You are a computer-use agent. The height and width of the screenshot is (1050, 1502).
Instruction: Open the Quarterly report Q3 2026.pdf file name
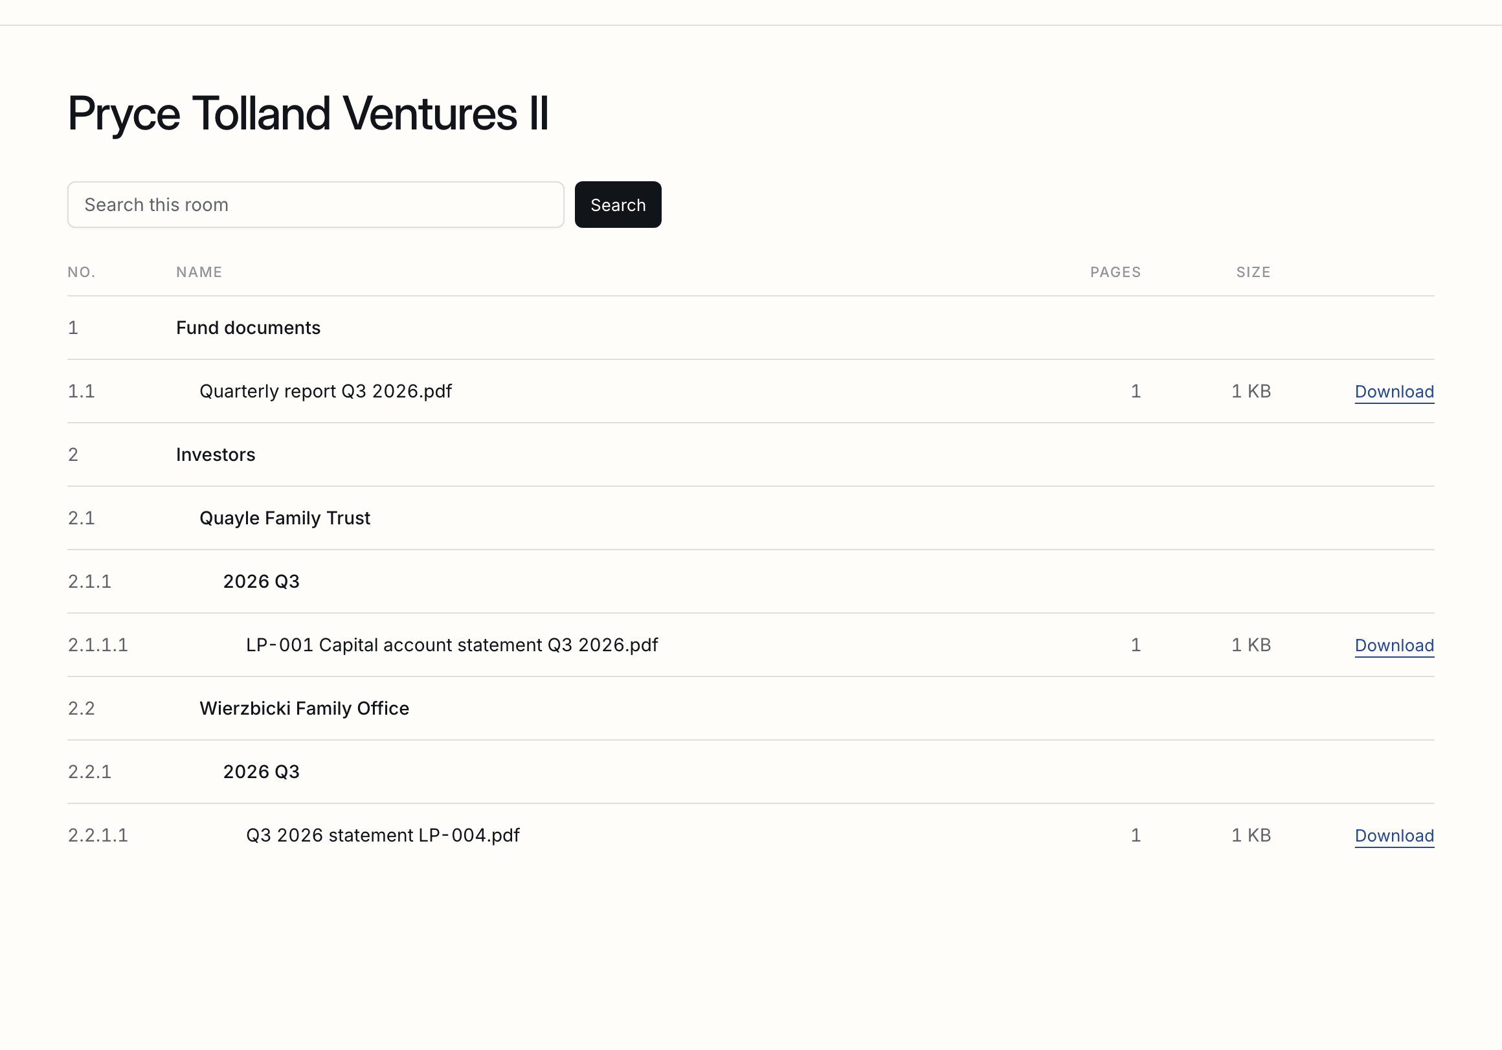325,391
